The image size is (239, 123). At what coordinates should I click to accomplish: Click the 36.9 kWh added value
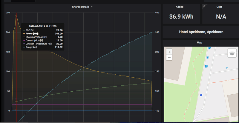(x=181, y=16)
